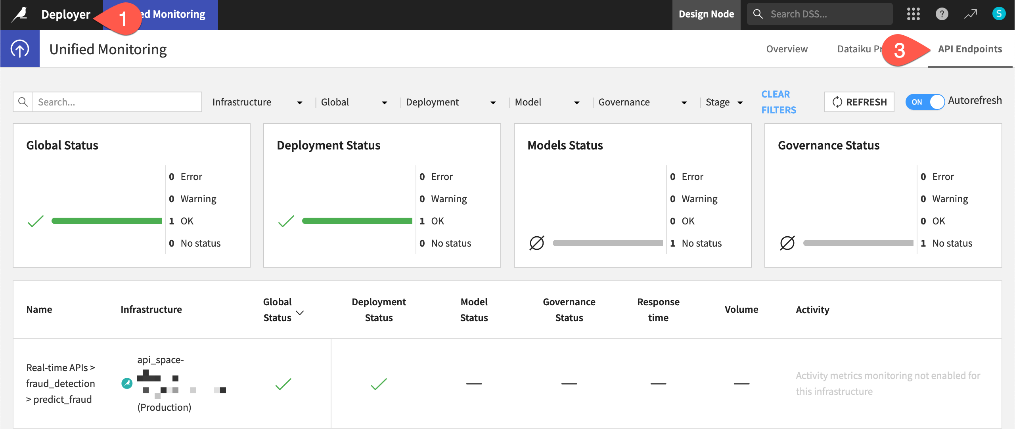This screenshot has height=429, width=1015.
Task: Click '1 OK' in Global Status card
Action: coord(181,221)
